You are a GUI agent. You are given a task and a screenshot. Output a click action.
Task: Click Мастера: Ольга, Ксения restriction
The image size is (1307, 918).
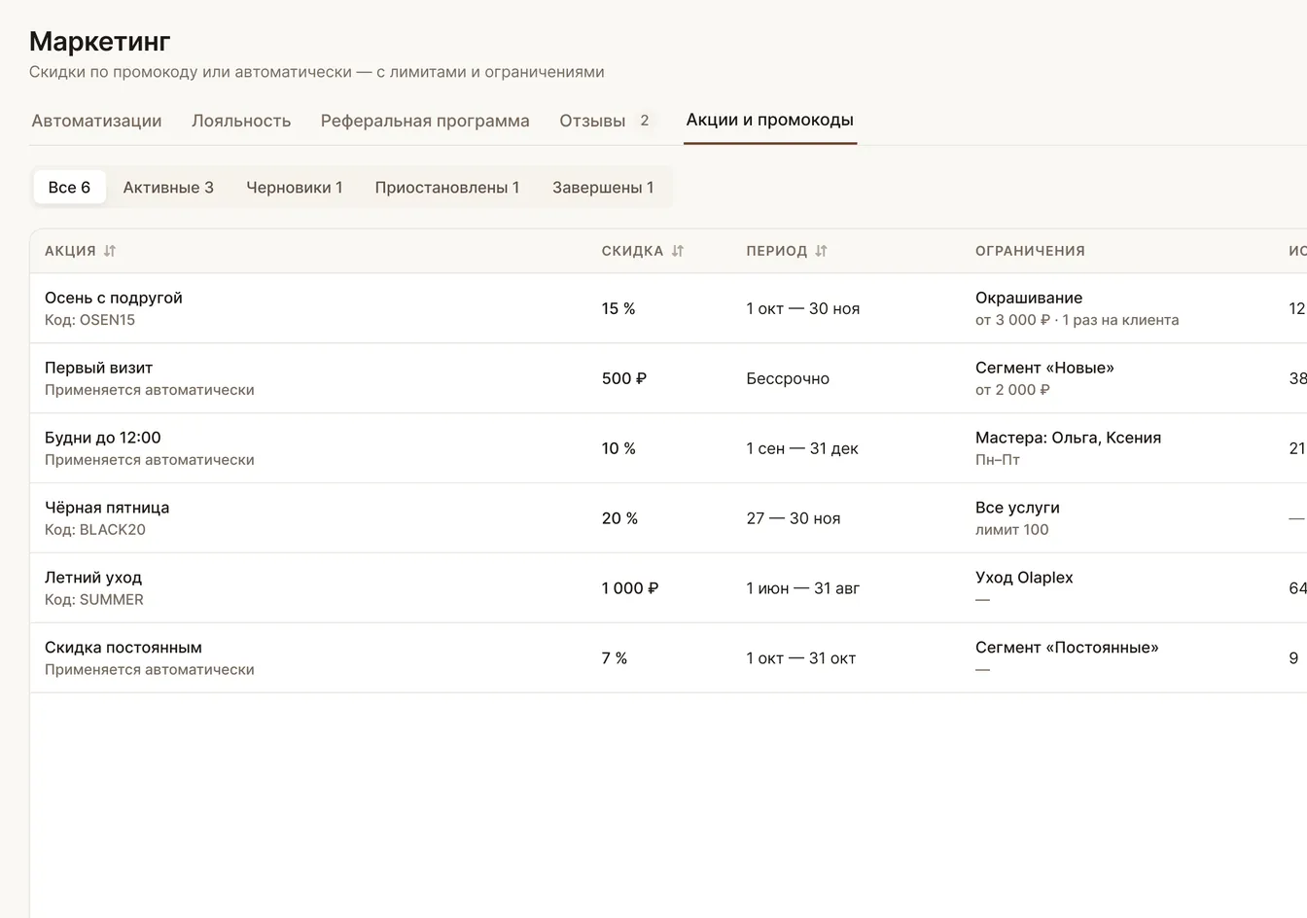tap(1068, 438)
